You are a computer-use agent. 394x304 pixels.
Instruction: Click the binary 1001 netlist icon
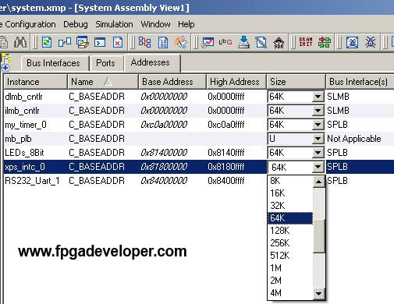(163, 42)
